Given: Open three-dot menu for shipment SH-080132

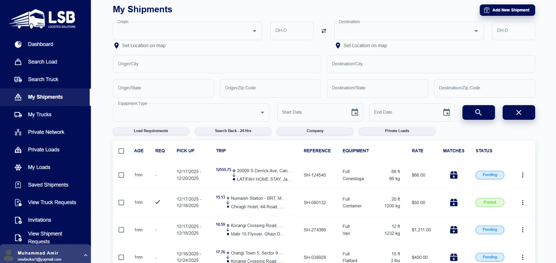Looking at the screenshot, I should click(x=522, y=203).
